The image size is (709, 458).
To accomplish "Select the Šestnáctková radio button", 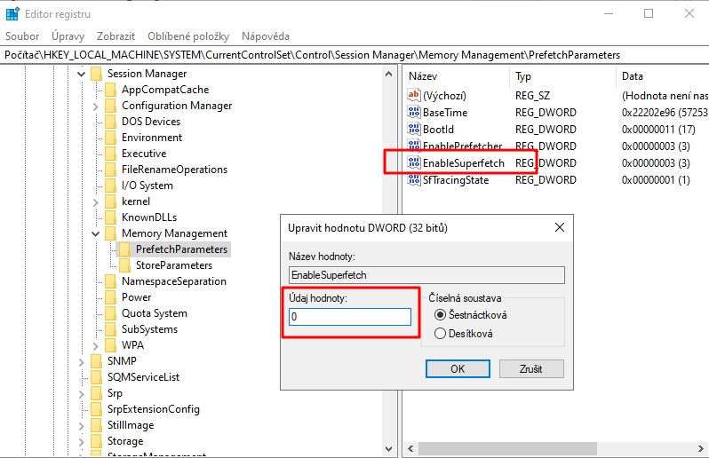I will pos(440,315).
